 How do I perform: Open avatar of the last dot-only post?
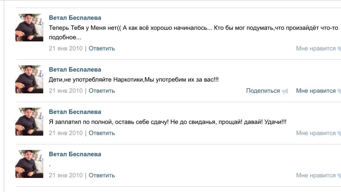(29, 164)
